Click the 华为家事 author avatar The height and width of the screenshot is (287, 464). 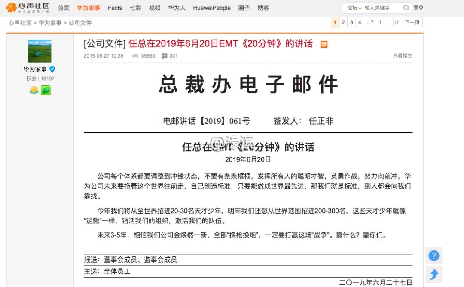[40, 51]
